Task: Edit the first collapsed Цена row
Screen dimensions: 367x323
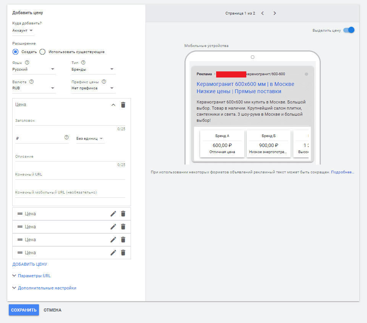Action: [113, 214]
